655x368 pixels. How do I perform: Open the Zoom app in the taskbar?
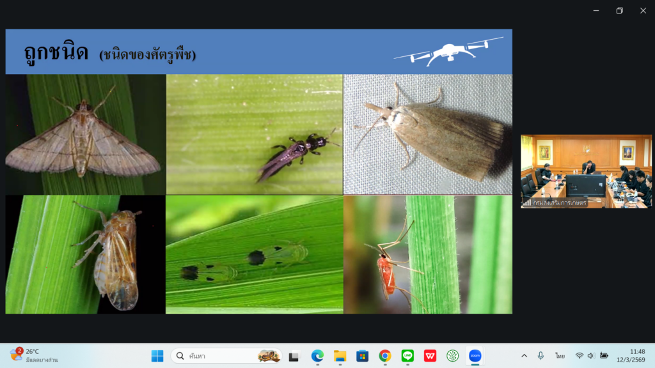[x=475, y=356]
